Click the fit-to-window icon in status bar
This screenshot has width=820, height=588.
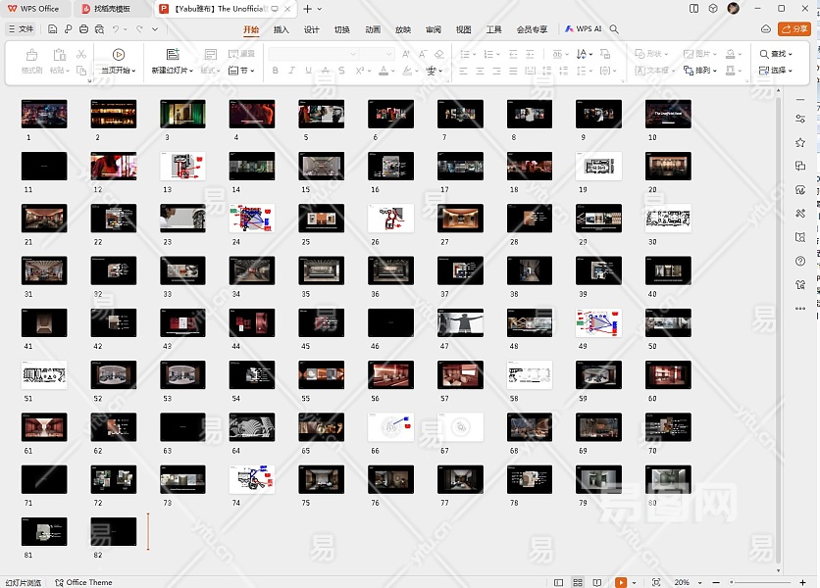click(654, 582)
